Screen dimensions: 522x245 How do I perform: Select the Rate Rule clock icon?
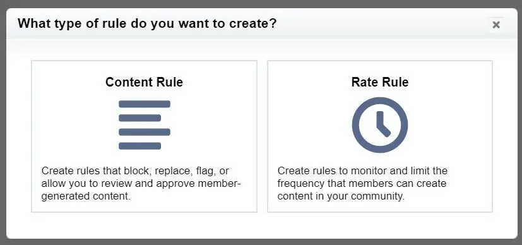(380, 125)
